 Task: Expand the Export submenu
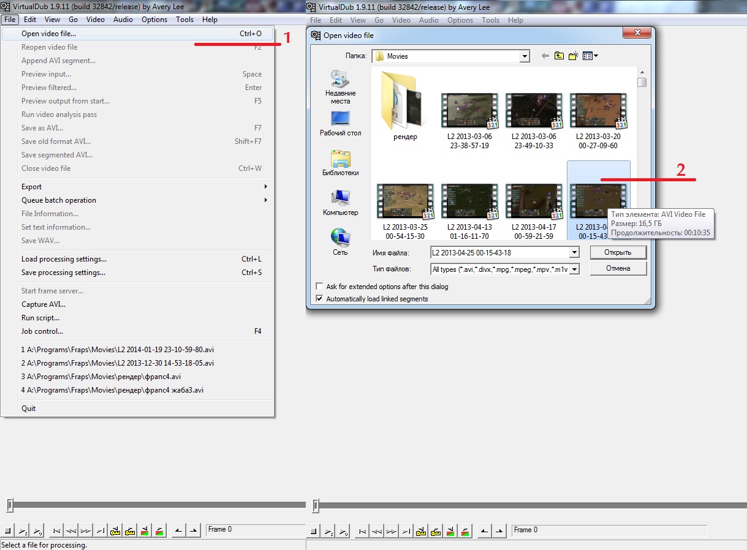pyautogui.click(x=145, y=187)
